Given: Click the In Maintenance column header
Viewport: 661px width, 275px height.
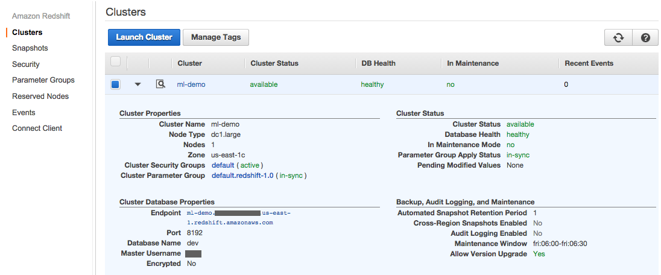Looking at the screenshot, I should (x=473, y=63).
